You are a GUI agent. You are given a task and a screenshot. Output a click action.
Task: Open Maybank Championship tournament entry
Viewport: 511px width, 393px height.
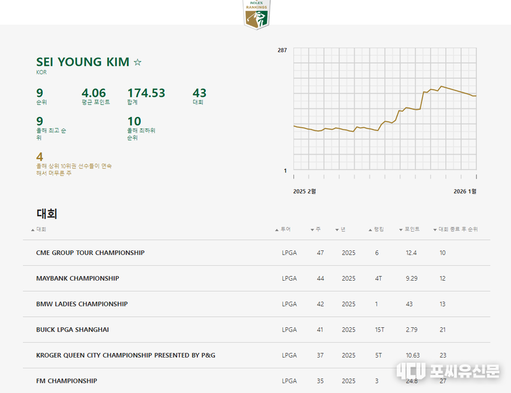[77, 279]
